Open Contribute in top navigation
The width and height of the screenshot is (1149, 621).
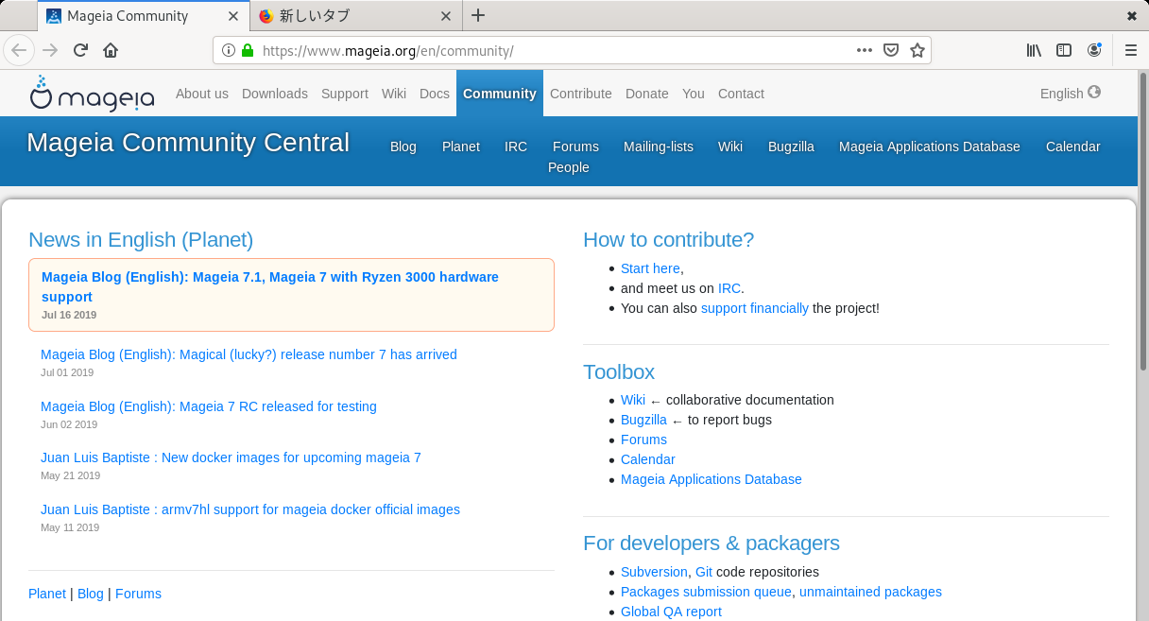581,94
